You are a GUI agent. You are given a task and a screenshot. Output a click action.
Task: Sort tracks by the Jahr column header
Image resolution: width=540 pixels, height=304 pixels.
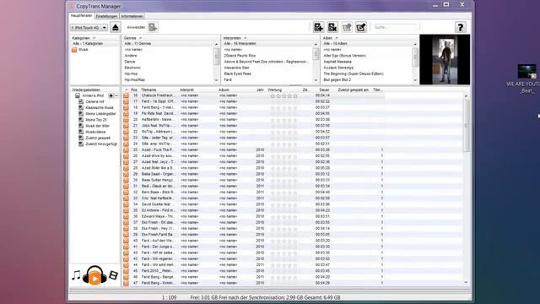point(261,90)
